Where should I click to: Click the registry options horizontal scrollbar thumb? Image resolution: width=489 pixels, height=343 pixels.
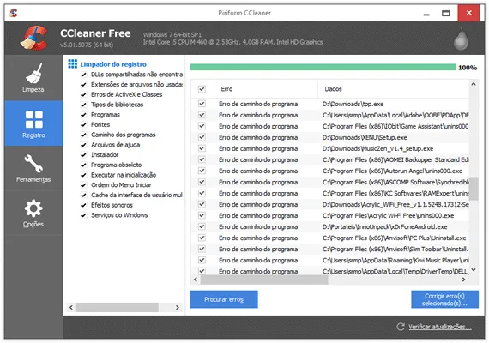pyautogui.click(x=118, y=307)
